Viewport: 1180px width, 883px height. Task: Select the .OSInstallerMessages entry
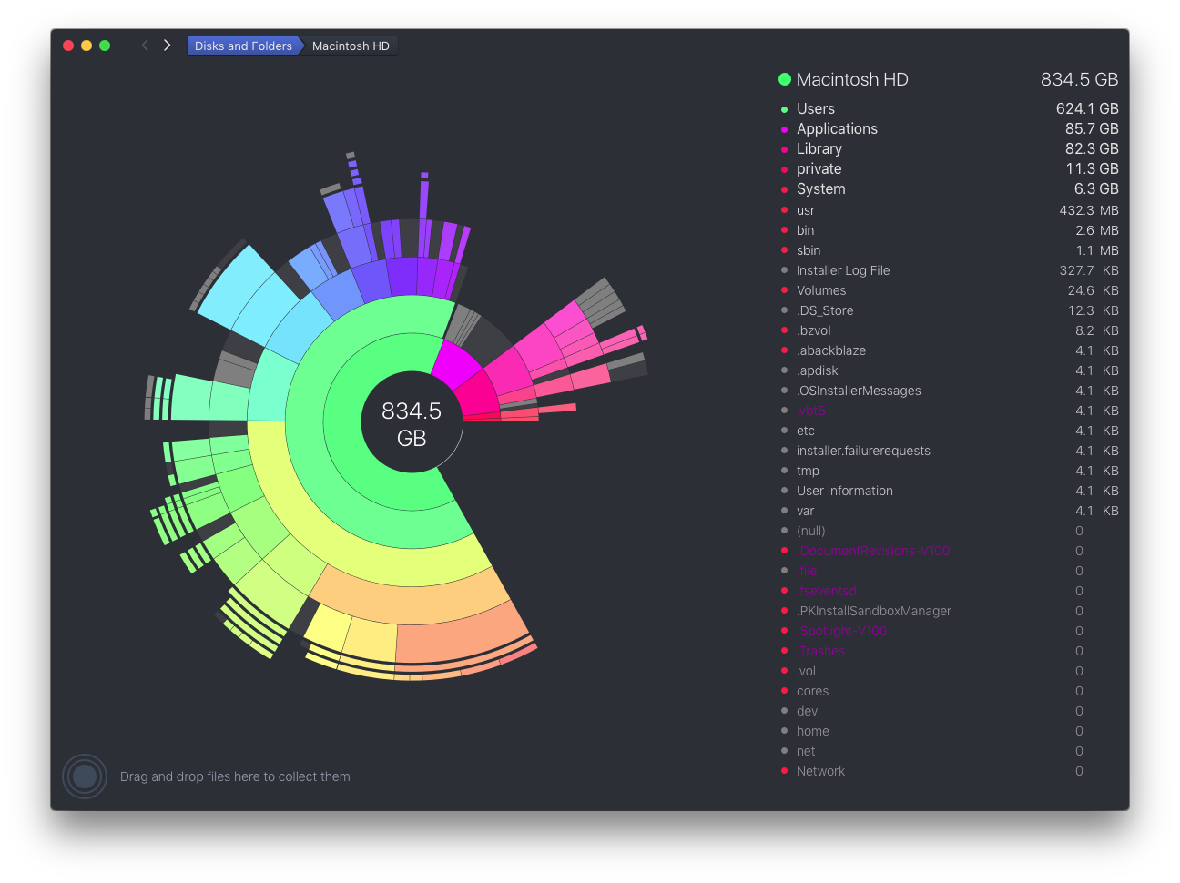[x=949, y=391]
